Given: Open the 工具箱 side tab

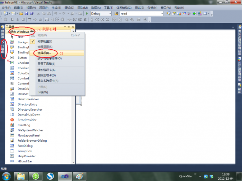Looking at the screenshot, I should pos(2,47).
